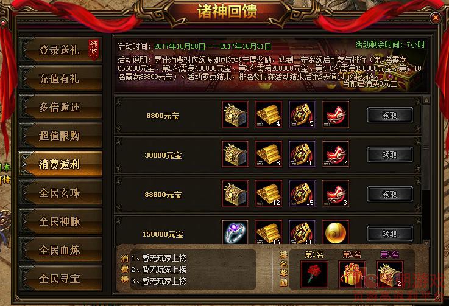Select the 多倍返还 tab
Viewport: 449px width, 306px height.
tap(61, 107)
